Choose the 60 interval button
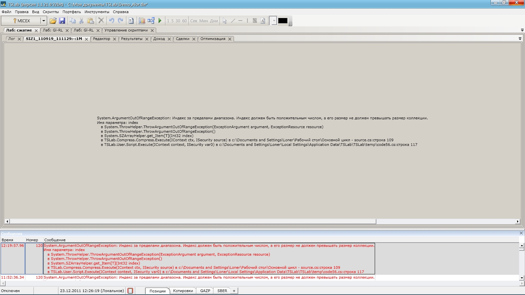 pyautogui.click(x=184, y=21)
